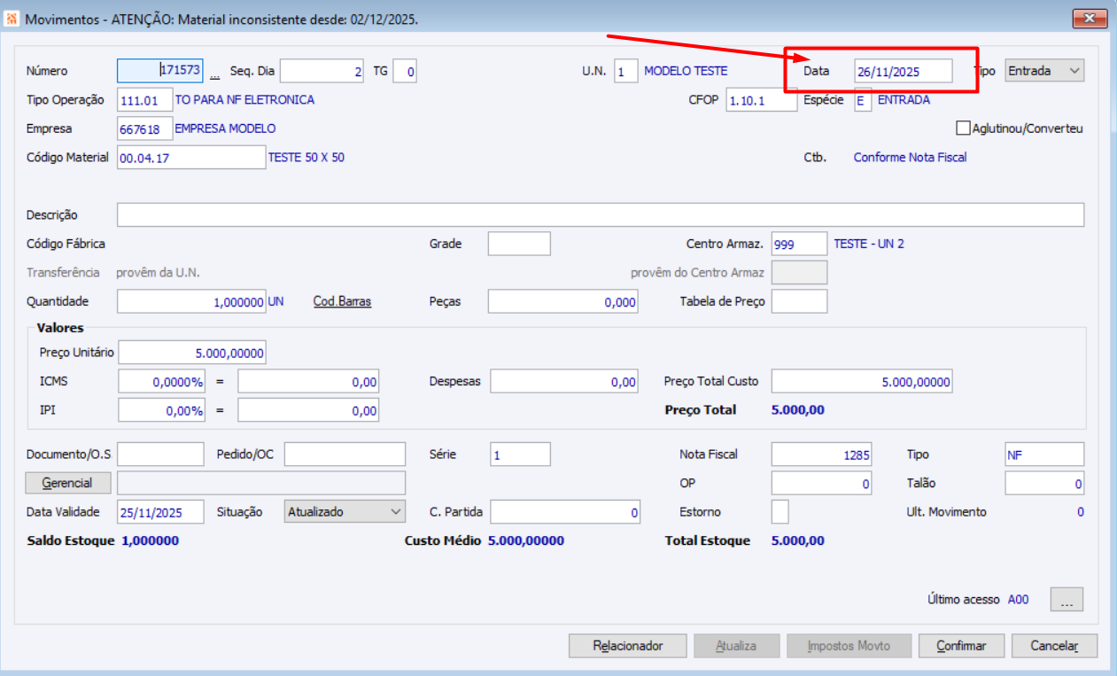
Task: Focus the Despesas field
Action: [563, 381]
